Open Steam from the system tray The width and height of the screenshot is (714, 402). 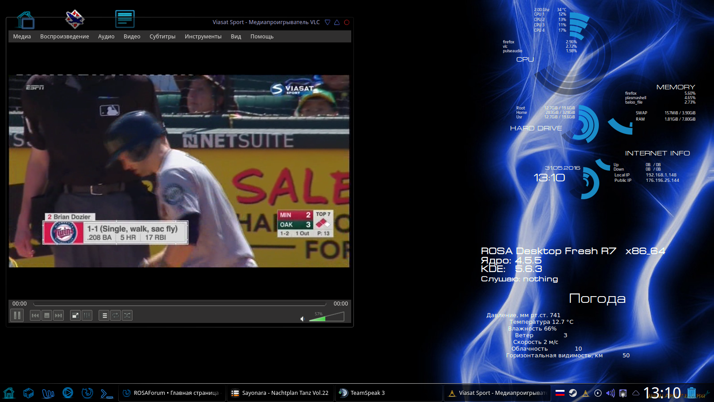tap(573, 393)
